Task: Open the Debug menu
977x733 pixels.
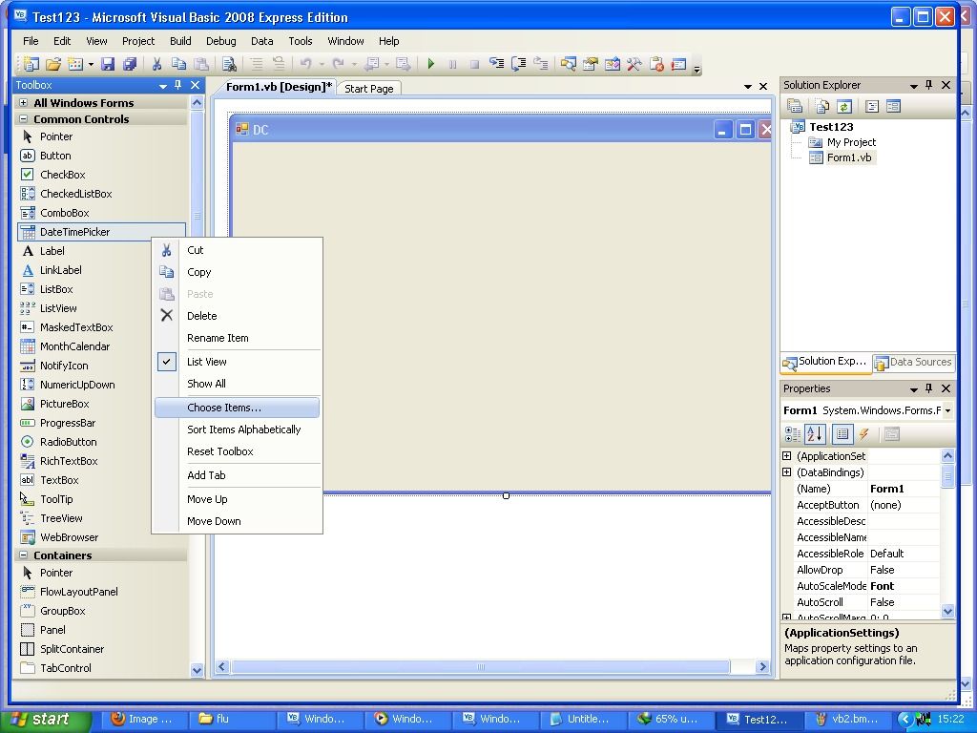Action: (220, 41)
